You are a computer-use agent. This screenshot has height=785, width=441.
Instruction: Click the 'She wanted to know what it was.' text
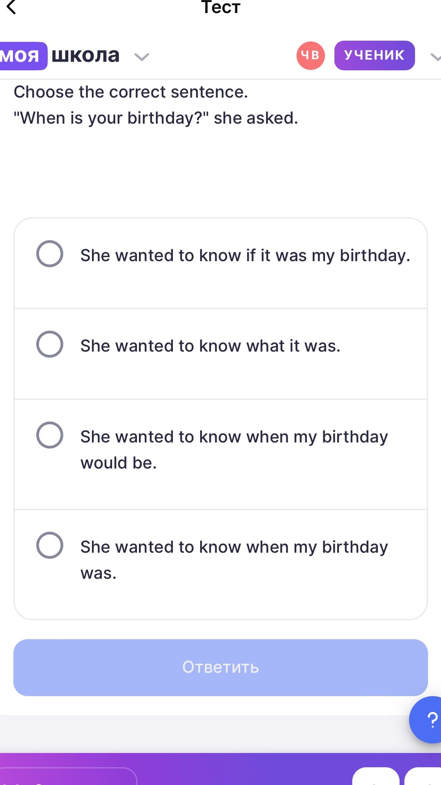click(210, 346)
